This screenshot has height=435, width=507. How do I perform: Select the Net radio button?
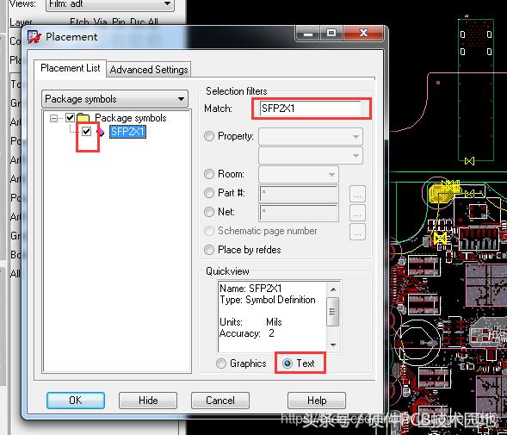click(209, 212)
